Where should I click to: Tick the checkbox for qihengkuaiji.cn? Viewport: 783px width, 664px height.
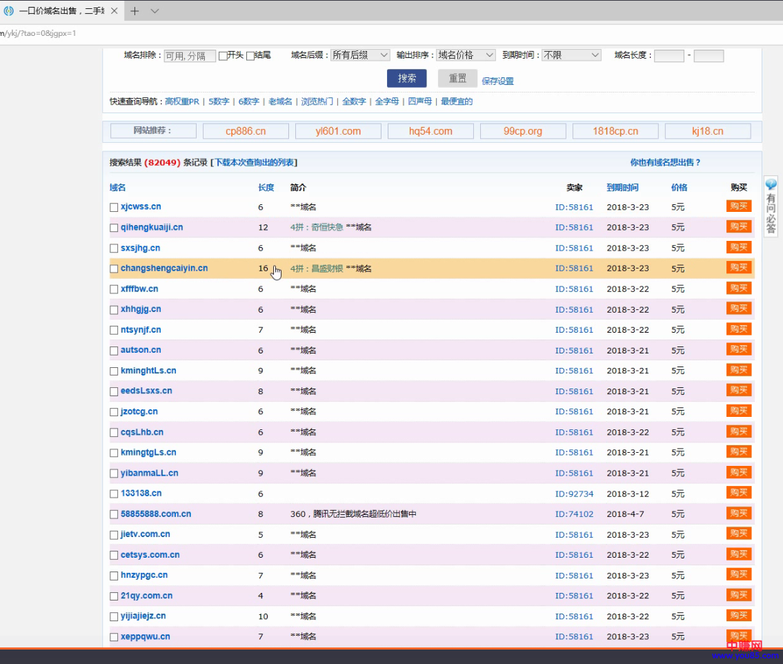click(114, 228)
